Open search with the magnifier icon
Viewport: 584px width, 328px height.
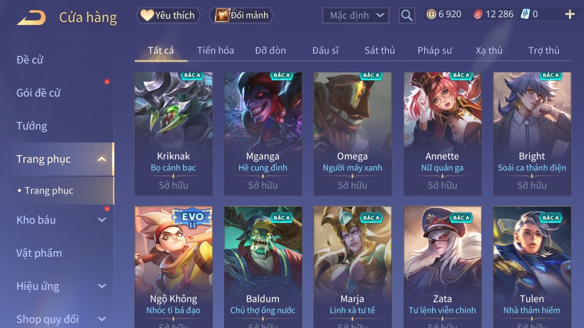click(407, 15)
